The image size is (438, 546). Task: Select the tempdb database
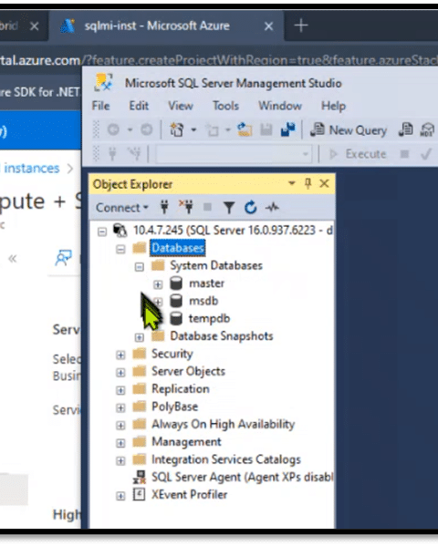[x=209, y=318]
